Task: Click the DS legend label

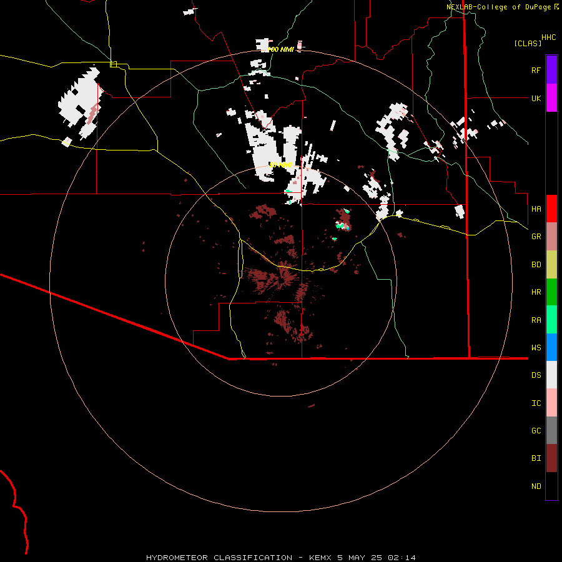Action: [536, 375]
